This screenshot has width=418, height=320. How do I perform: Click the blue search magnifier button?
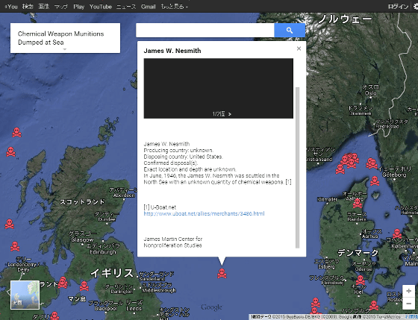290,30
